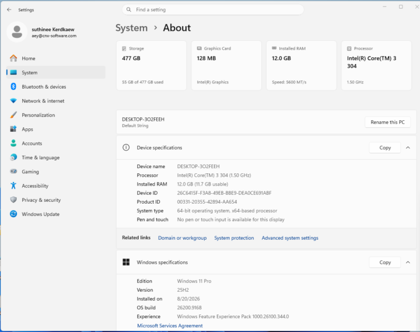Open the Storage 477 GB card

tap(151, 65)
